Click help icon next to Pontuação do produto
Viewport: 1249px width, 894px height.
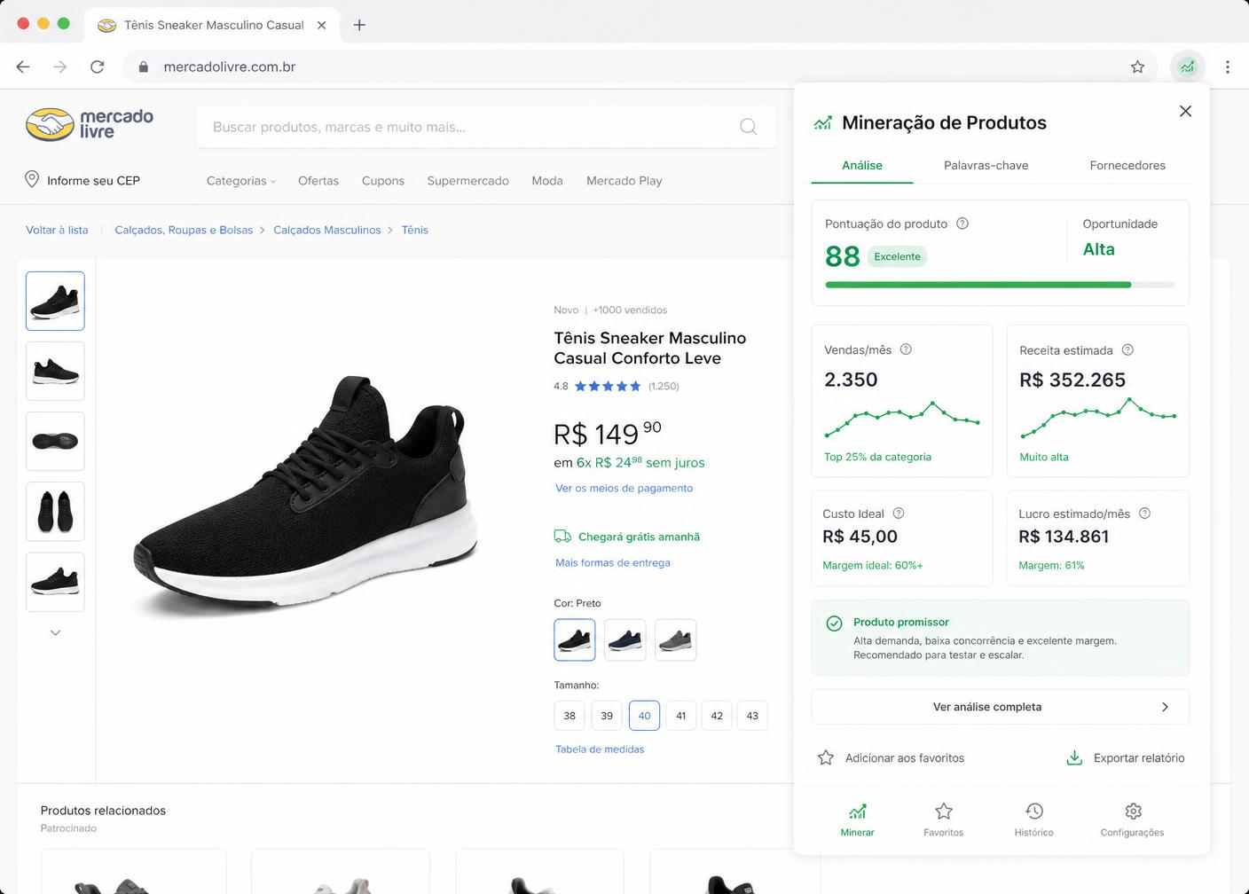(962, 223)
